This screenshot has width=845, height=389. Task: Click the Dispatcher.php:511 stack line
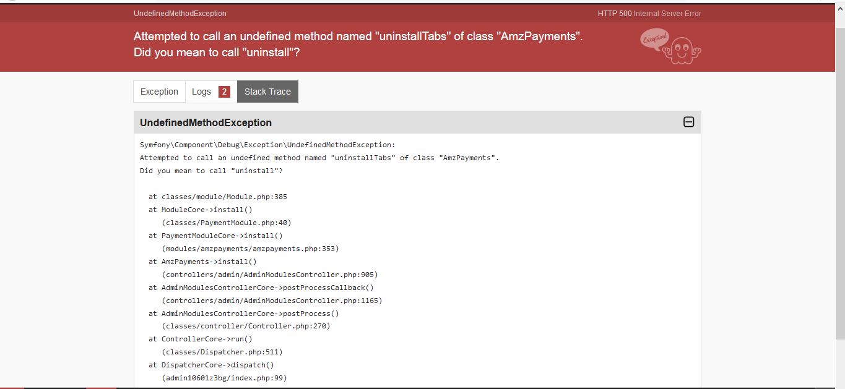pyautogui.click(x=222, y=352)
